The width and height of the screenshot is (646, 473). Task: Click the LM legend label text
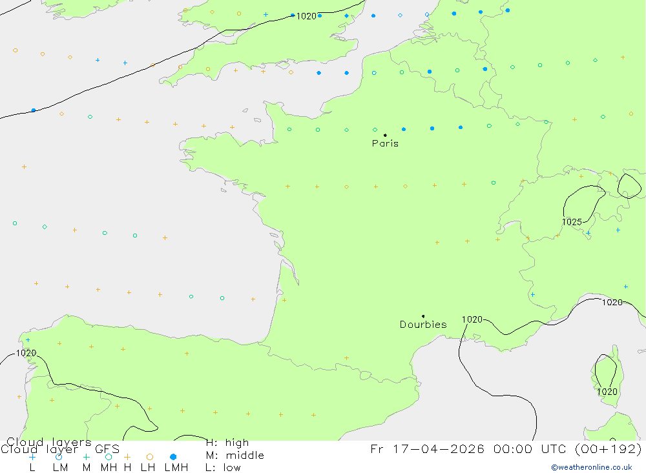pyautogui.click(x=60, y=468)
